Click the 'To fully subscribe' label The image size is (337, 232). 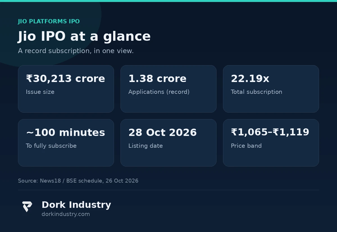tap(51, 146)
